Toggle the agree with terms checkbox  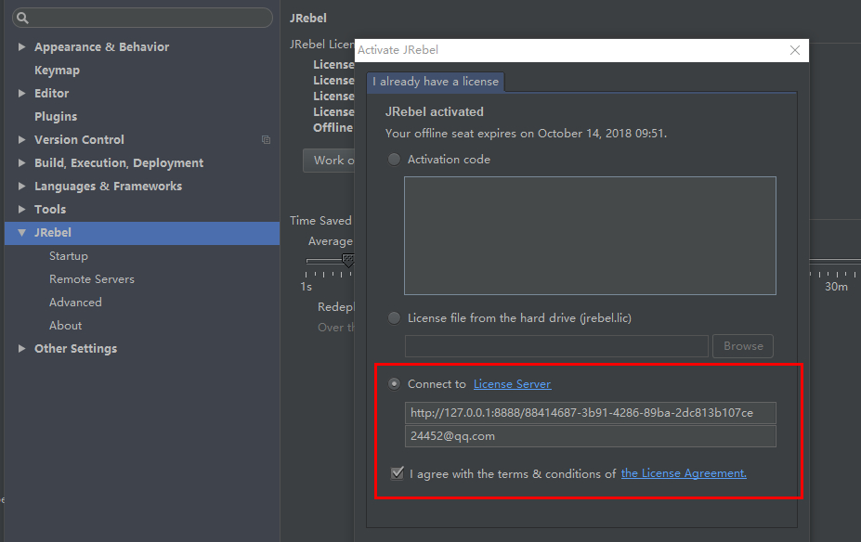coord(397,473)
